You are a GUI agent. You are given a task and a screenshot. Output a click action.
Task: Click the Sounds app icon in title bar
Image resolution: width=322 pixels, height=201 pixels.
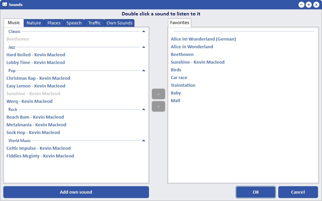point(5,5)
